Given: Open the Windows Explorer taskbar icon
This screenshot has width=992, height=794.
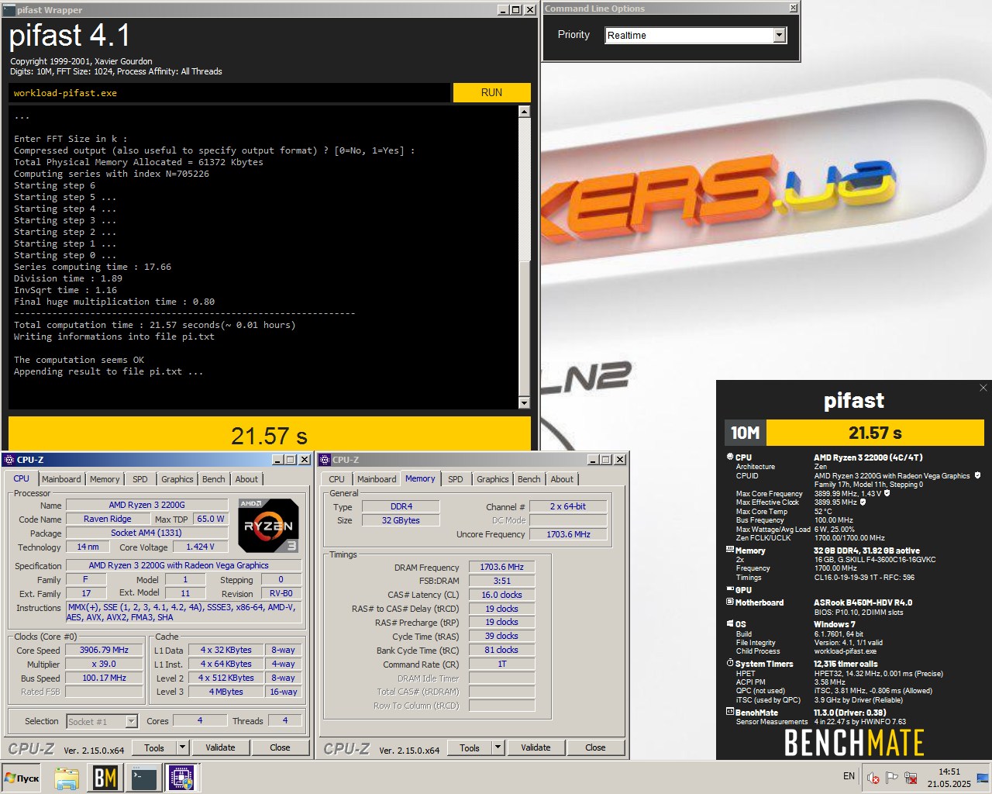Looking at the screenshot, I should pyautogui.click(x=67, y=778).
